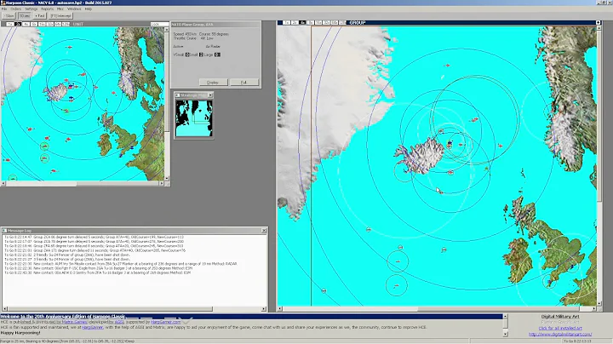Image resolution: width=613 pixels, height=344 pixels.
Task: Select Iceland on the Unit map
Action: click(56, 92)
